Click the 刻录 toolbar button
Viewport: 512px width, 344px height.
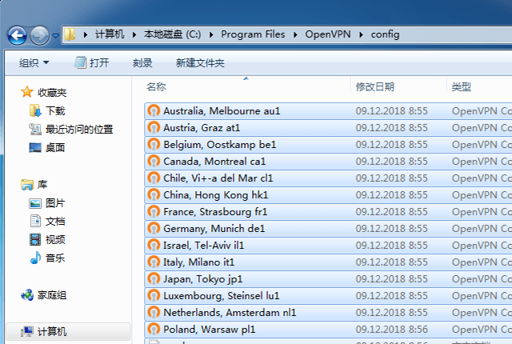(142, 62)
